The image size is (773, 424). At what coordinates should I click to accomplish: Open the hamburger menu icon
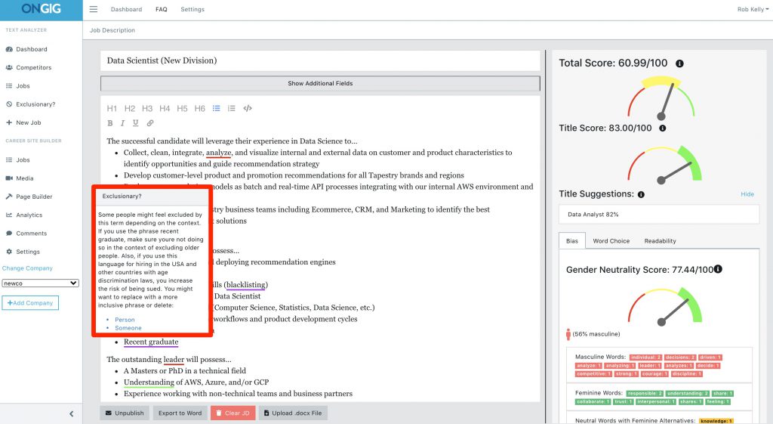[x=93, y=9]
